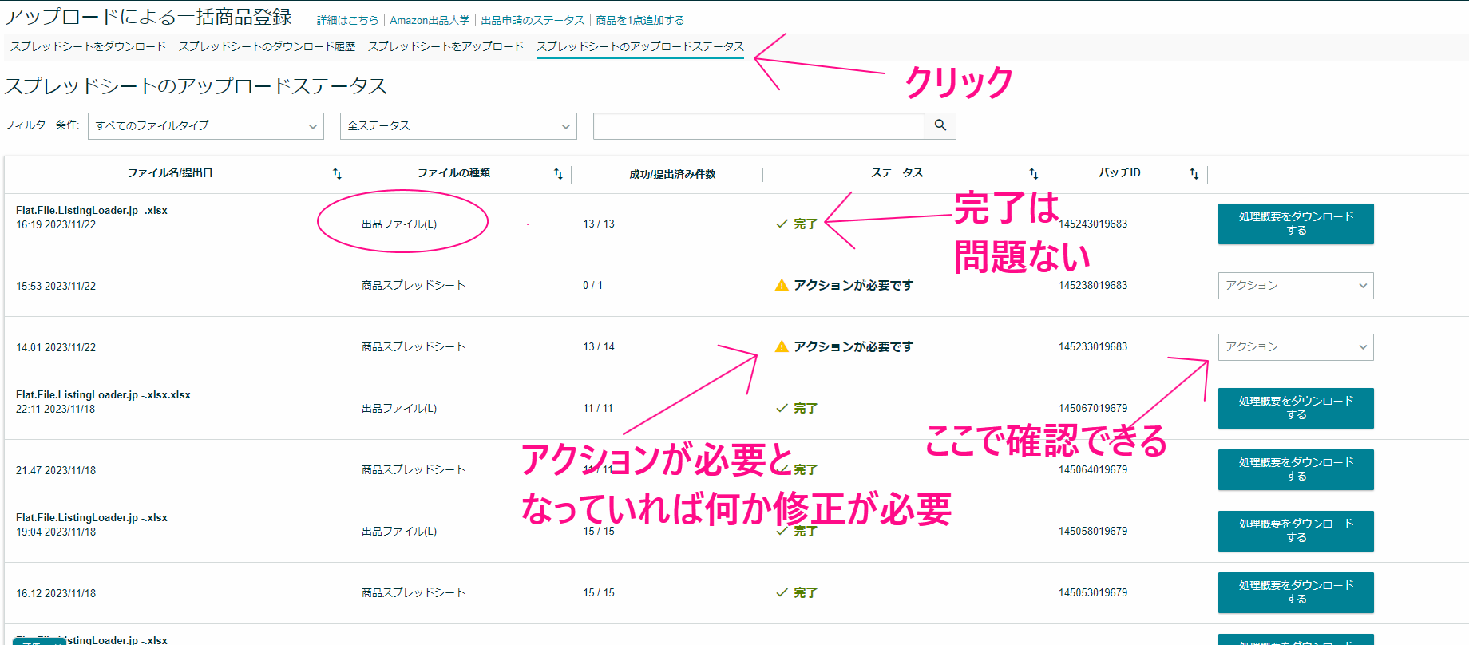Screen dimensions: 1469x645
Task: Open the 全ステータス filter dropdown
Action: pyautogui.click(x=458, y=126)
